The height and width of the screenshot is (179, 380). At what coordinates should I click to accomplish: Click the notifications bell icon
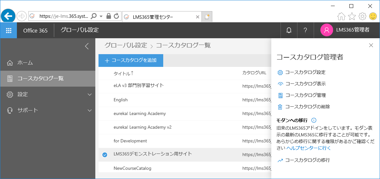pos(289,30)
